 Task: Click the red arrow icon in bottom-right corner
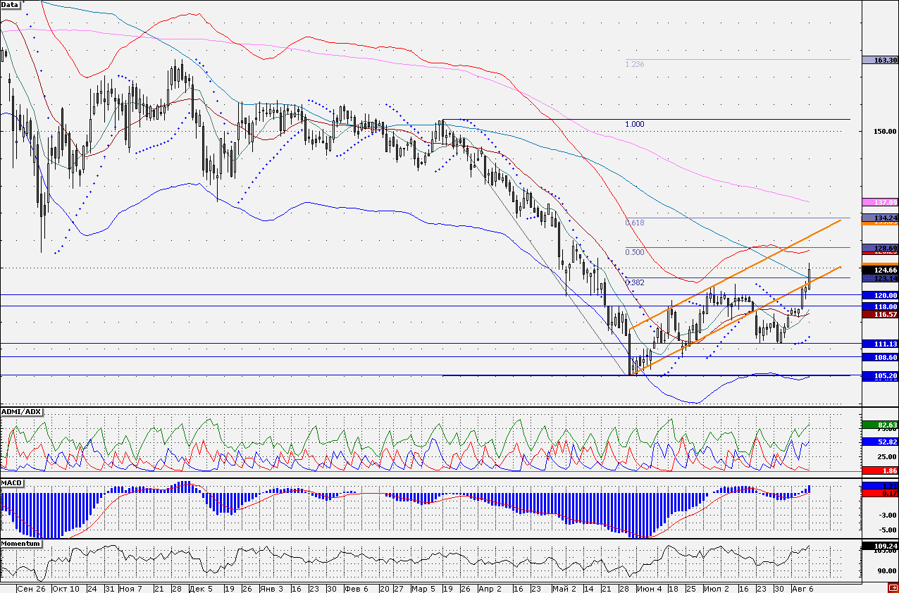coord(892,587)
